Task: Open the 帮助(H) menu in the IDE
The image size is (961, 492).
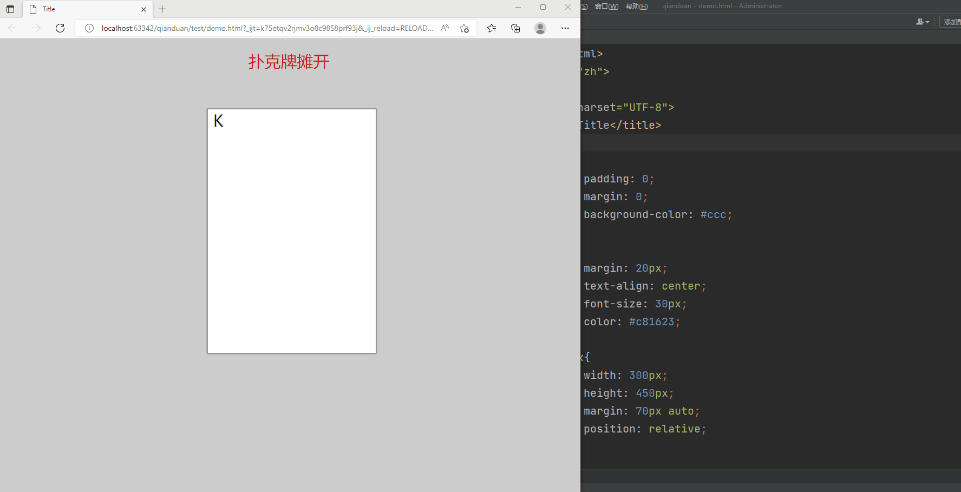Action: 637,6
